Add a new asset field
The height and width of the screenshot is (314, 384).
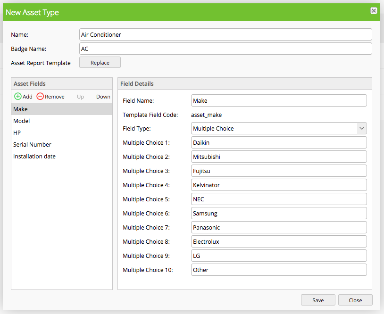pyautogui.click(x=23, y=96)
